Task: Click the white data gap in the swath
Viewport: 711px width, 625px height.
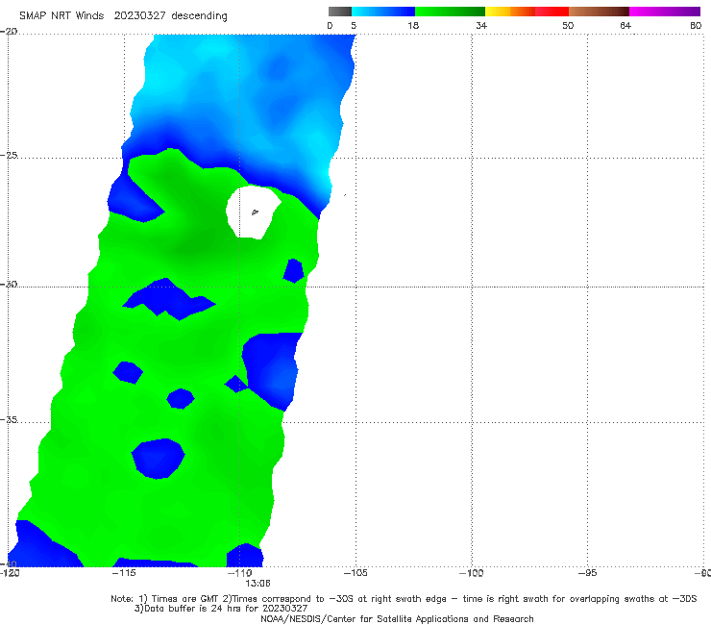Action: (x=252, y=212)
